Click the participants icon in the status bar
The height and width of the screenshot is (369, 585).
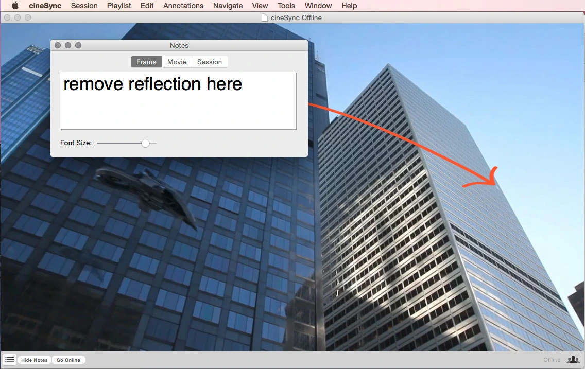(x=573, y=360)
